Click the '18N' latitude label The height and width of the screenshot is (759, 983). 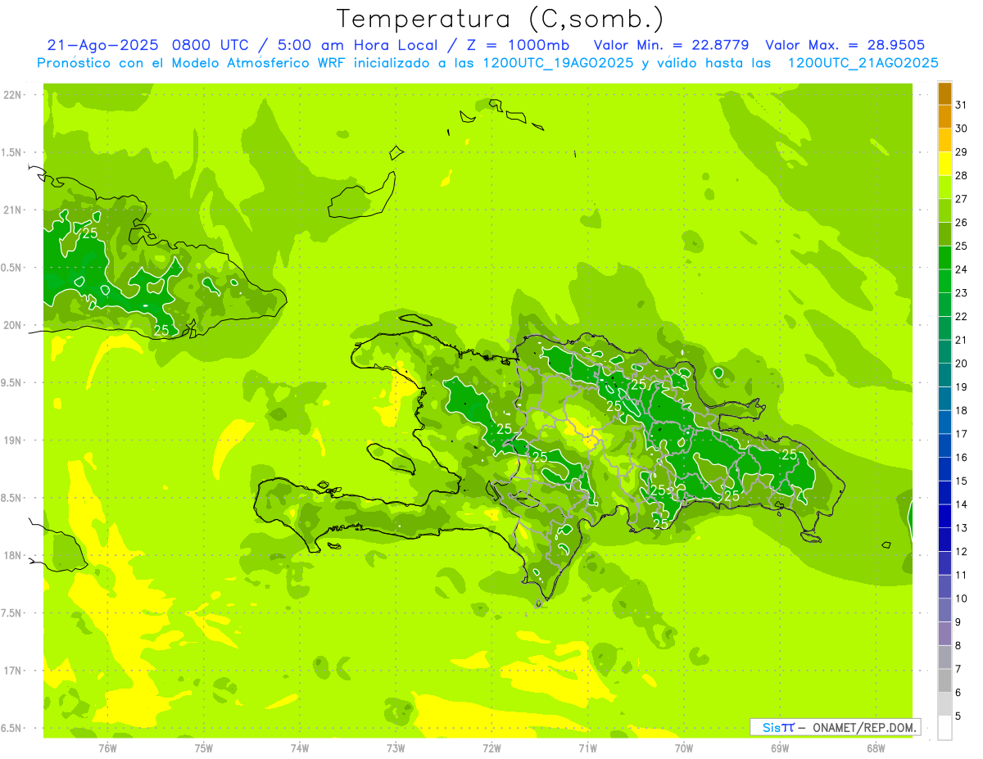pyautogui.click(x=14, y=555)
